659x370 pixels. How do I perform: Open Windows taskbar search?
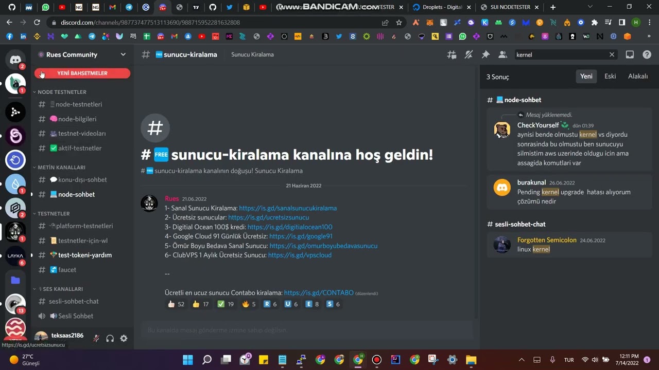click(x=207, y=360)
